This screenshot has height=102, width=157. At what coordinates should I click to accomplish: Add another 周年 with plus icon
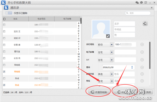coord(142,67)
